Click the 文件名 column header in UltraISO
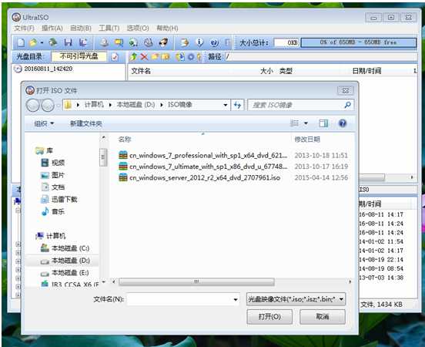The image size is (425, 347). (141, 71)
